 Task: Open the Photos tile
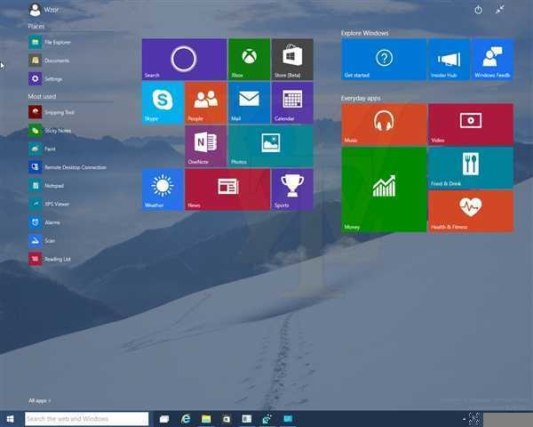pyautogui.click(x=271, y=146)
